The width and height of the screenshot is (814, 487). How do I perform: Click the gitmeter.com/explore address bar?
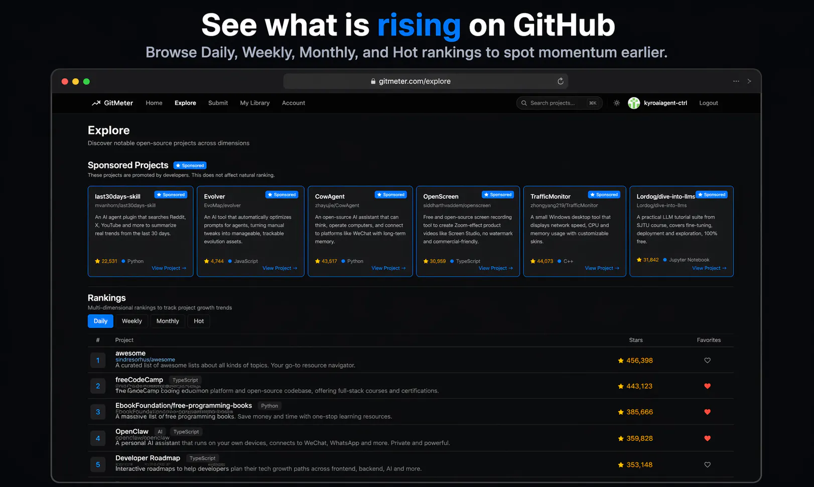[426, 81]
